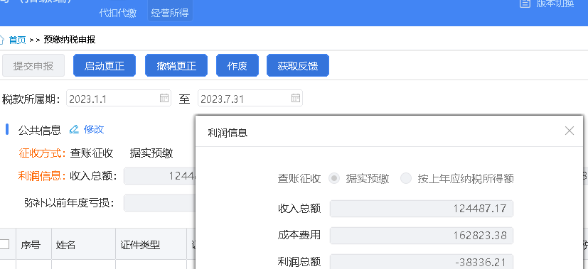588x269 pixels.
Task: Click the pencil edit icon next to 修改
Action: (x=74, y=129)
